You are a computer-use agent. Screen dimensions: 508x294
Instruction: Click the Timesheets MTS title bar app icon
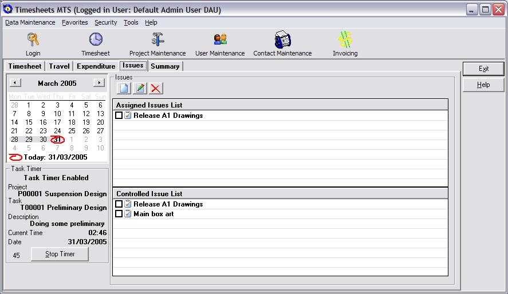click(8, 9)
